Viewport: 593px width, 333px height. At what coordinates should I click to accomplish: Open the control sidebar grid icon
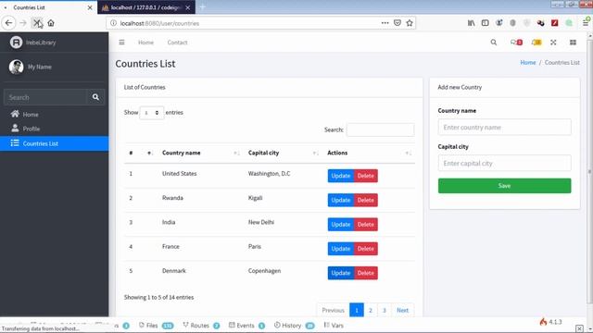pyautogui.click(x=573, y=43)
